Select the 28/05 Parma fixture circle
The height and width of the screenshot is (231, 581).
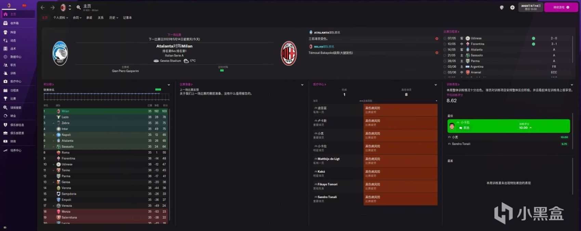pyautogui.click(x=445, y=61)
